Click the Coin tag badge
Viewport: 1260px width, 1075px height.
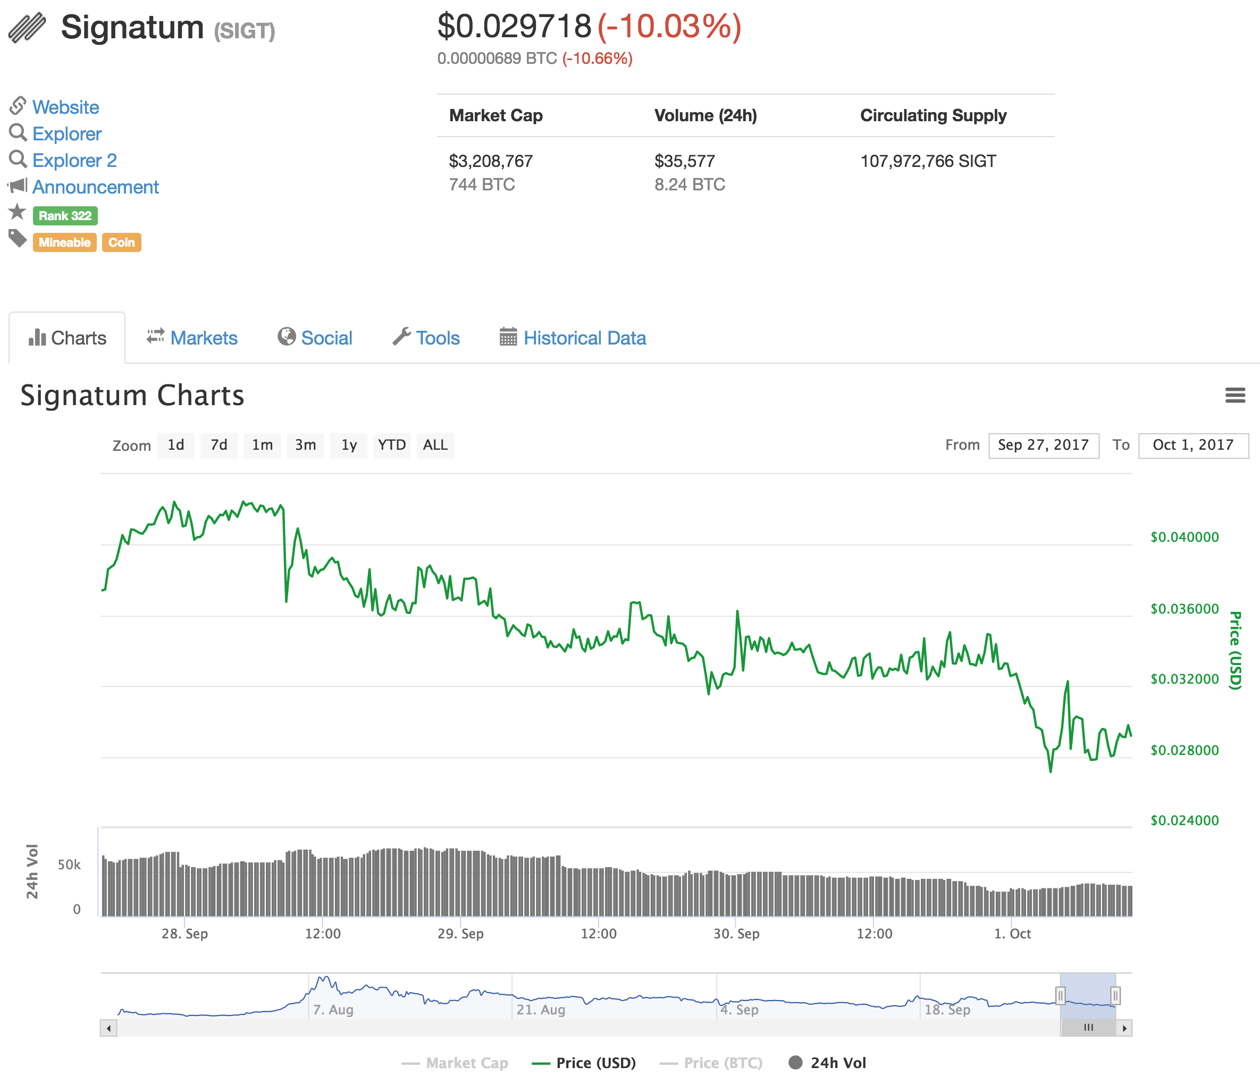122,242
